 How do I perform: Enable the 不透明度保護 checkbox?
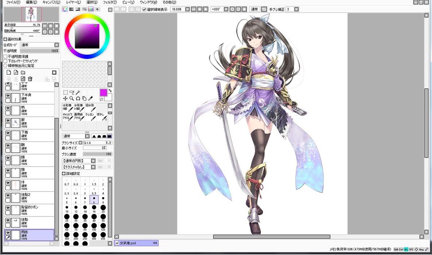pos(5,56)
